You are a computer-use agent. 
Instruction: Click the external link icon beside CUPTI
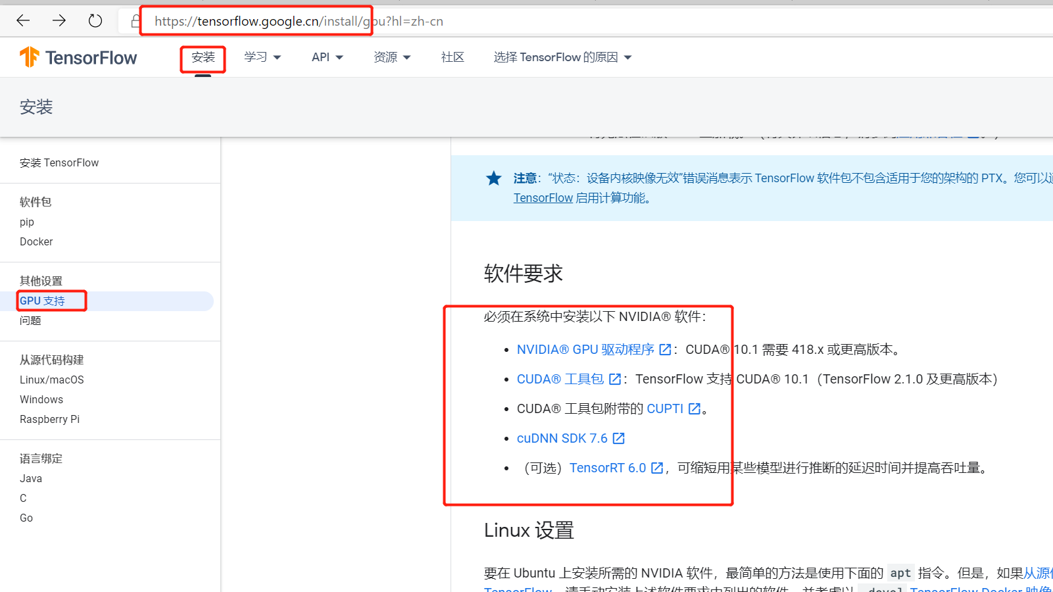(695, 408)
